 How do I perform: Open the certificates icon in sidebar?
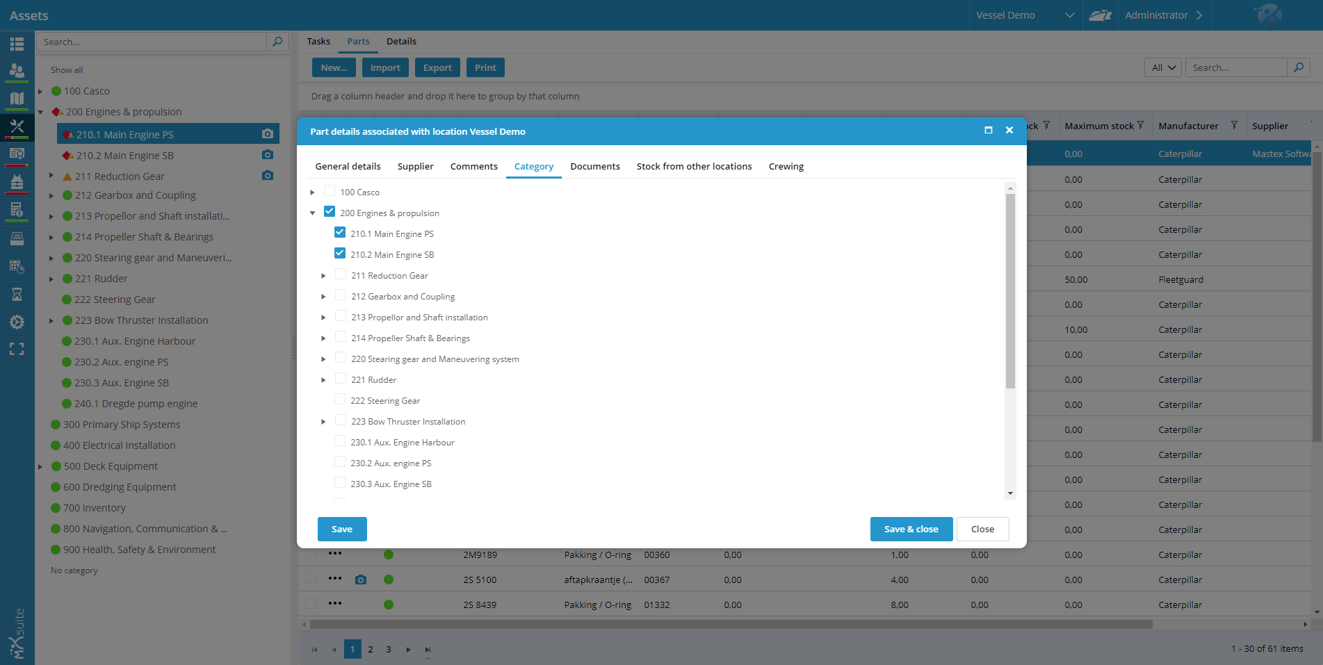17,154
